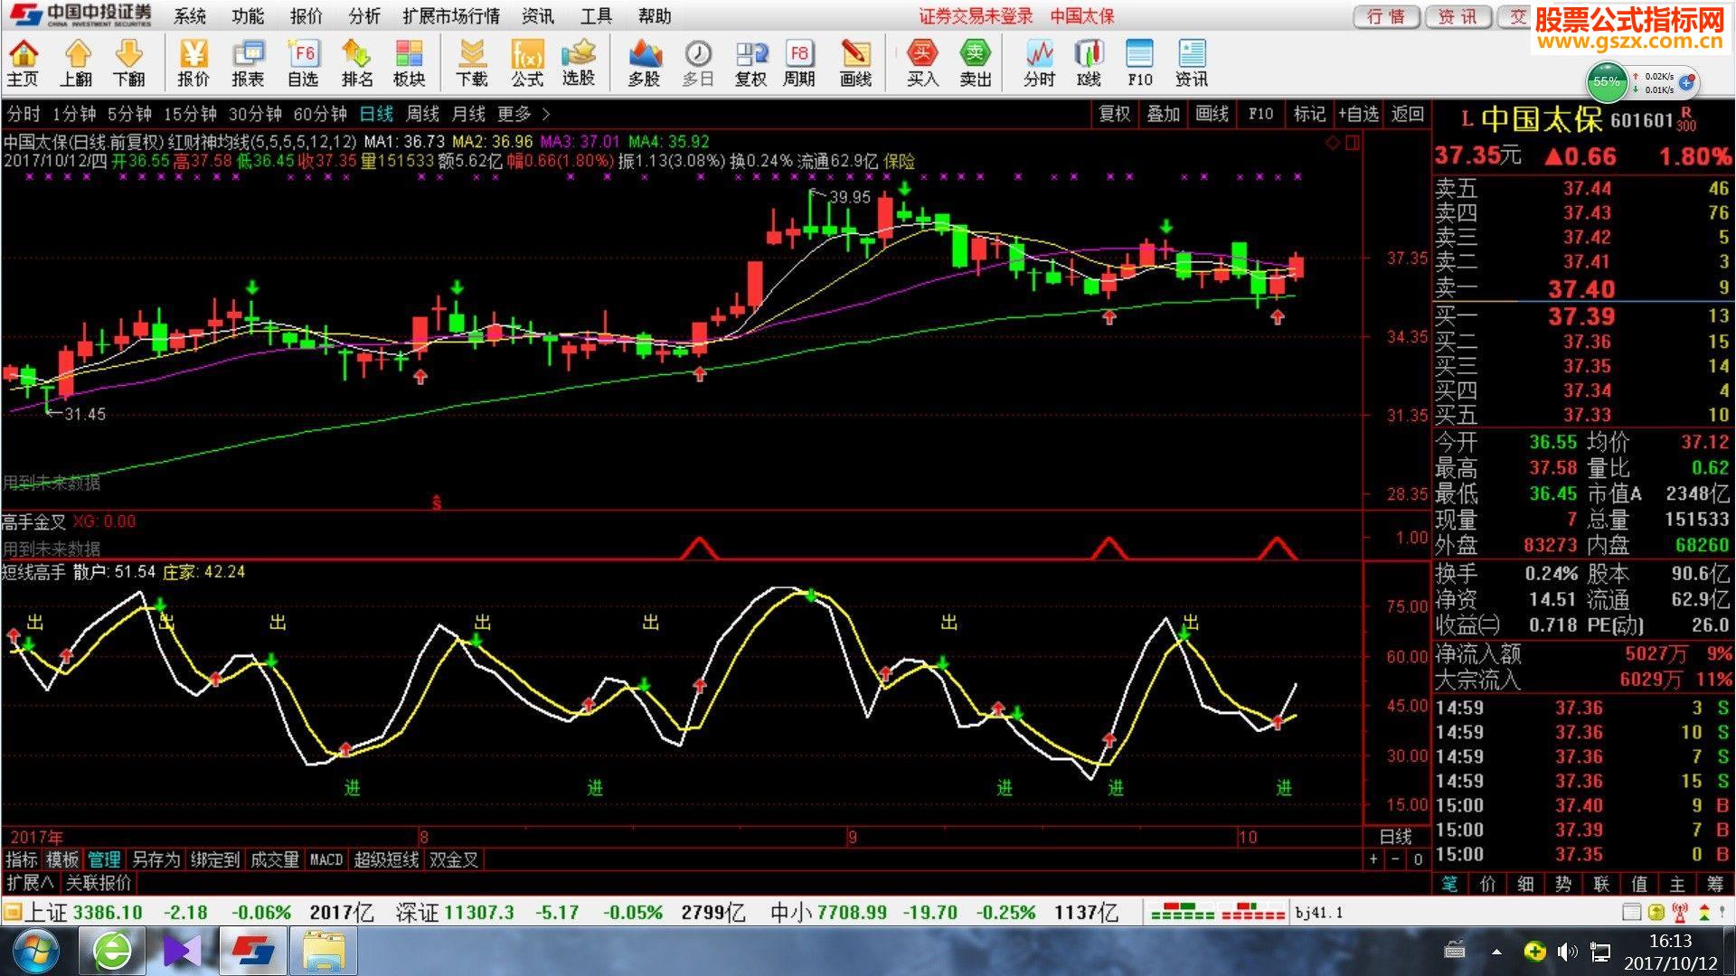Open the 板块 sector icon
The height and width of the screenshot is (976, 1736).
coord(409,63)
